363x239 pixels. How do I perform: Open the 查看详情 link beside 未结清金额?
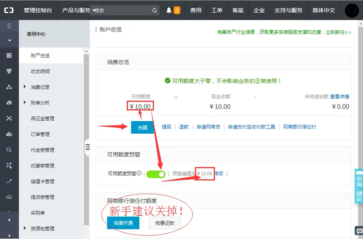pyautogui.click(x=340, y=97)
